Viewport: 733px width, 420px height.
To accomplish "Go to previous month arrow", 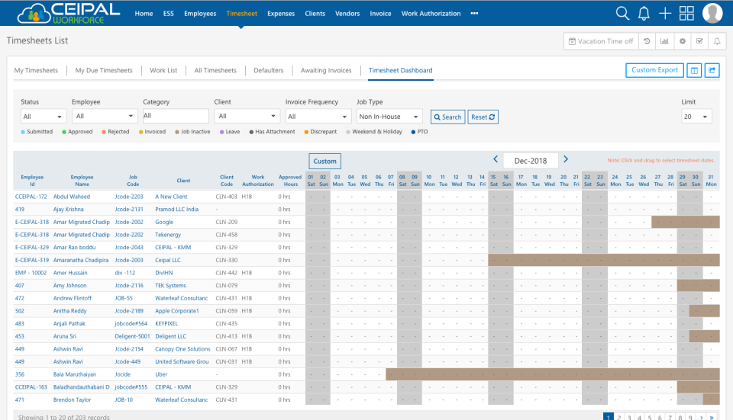I will pos(496,159).
